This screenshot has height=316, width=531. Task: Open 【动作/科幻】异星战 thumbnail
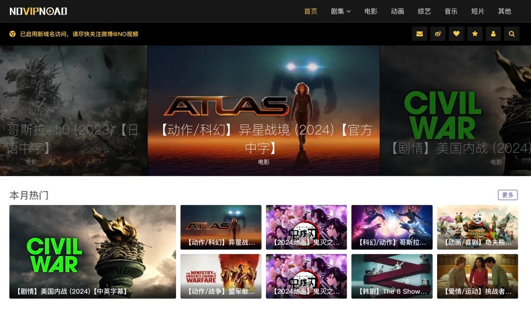point(221,228)
